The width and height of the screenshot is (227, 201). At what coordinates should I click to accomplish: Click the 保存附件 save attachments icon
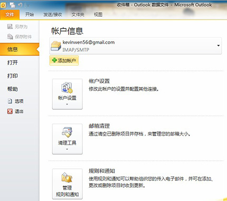[x=10, y=36]
